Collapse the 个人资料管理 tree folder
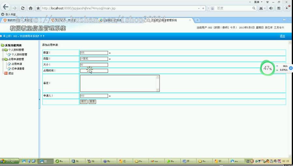 pyautogui.click(x=3, y=50)
